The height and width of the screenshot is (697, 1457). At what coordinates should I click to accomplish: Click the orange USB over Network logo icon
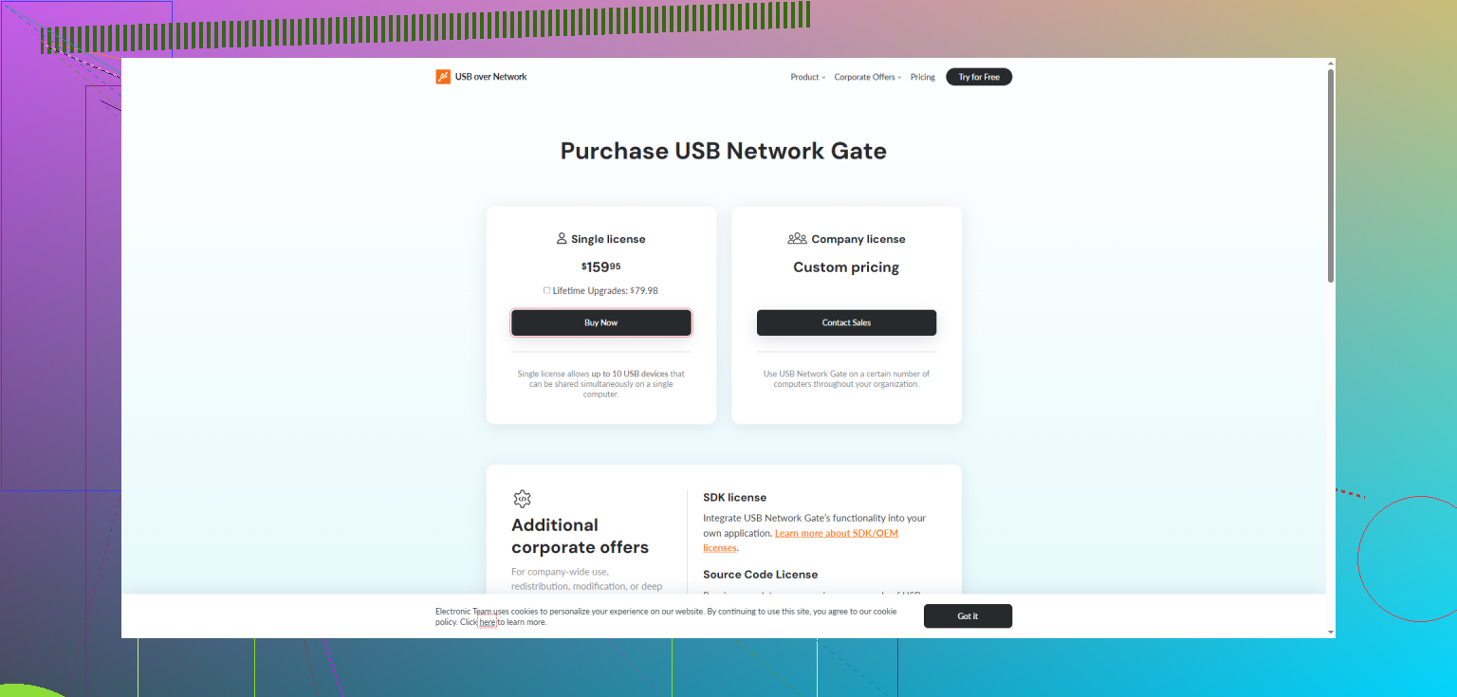click(x=443, y=77)
